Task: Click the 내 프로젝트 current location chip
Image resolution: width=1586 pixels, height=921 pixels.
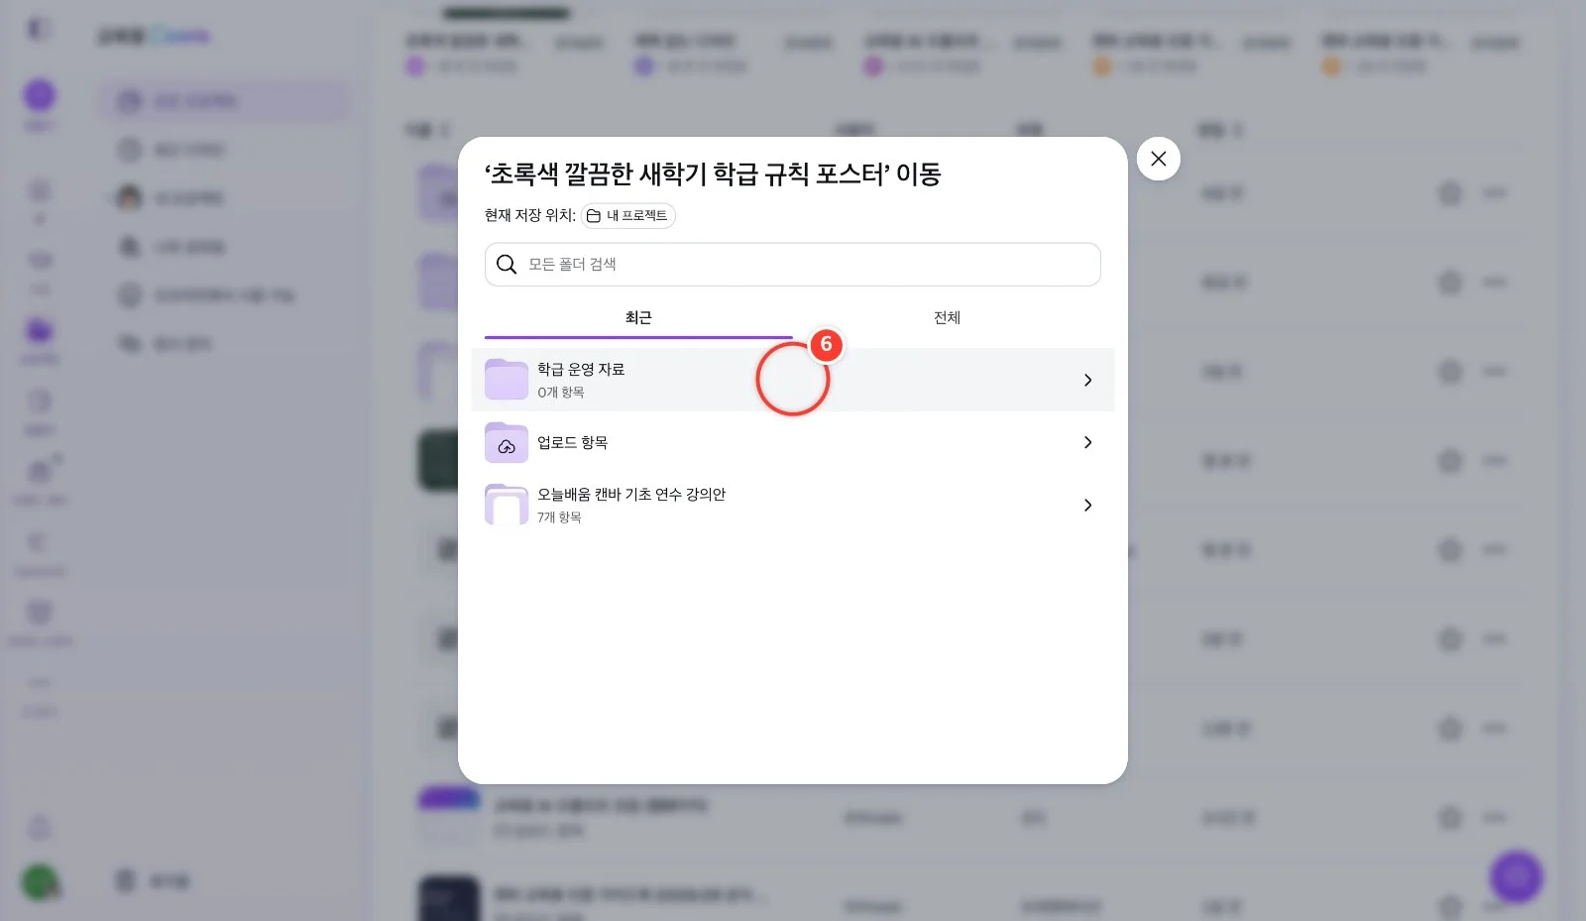Action: pos(628,215)
